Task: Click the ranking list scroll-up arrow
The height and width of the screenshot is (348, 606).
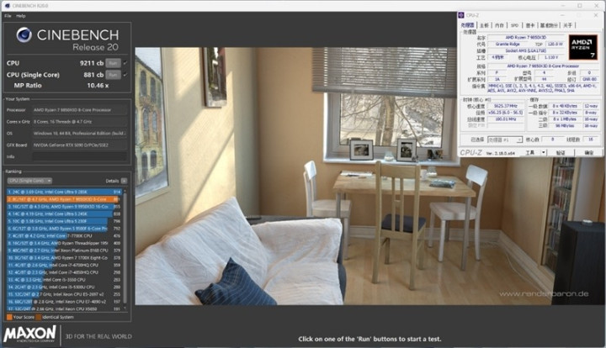Action: [125, 190]
